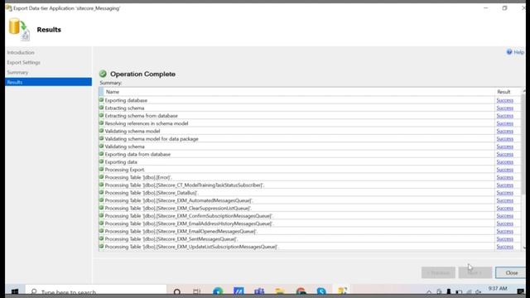Click the Help icon at top right
This screenshot has height=298, width=530.
(509, 52)
